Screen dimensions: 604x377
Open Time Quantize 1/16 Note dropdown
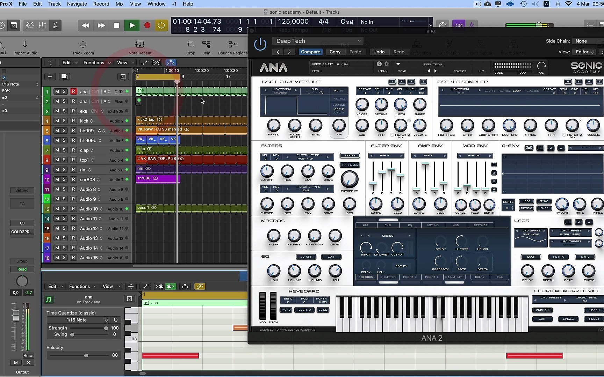pyautogui.click(x=78, y=320)
